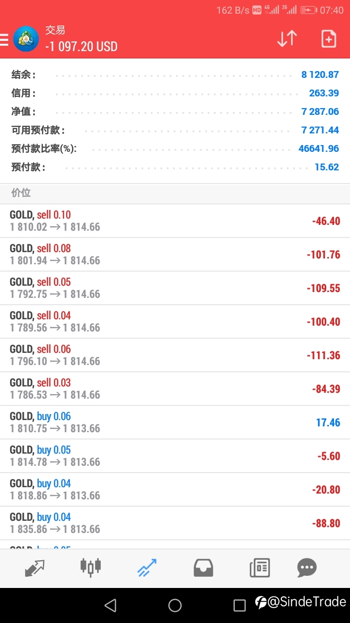Image resolution: width=350 pixels, height=623 pixels.
Task: Select the Trade tab trend icon
Action: click(x=147, y=568)
